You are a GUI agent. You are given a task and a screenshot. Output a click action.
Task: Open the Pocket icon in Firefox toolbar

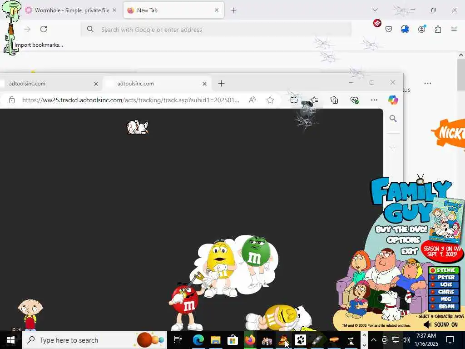pos(389,29)
